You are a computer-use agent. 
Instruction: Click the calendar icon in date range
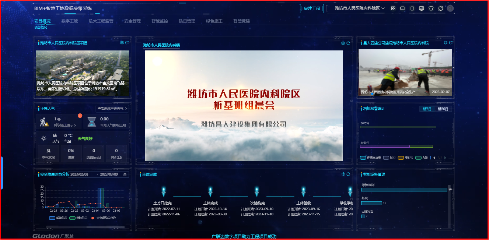125,174
